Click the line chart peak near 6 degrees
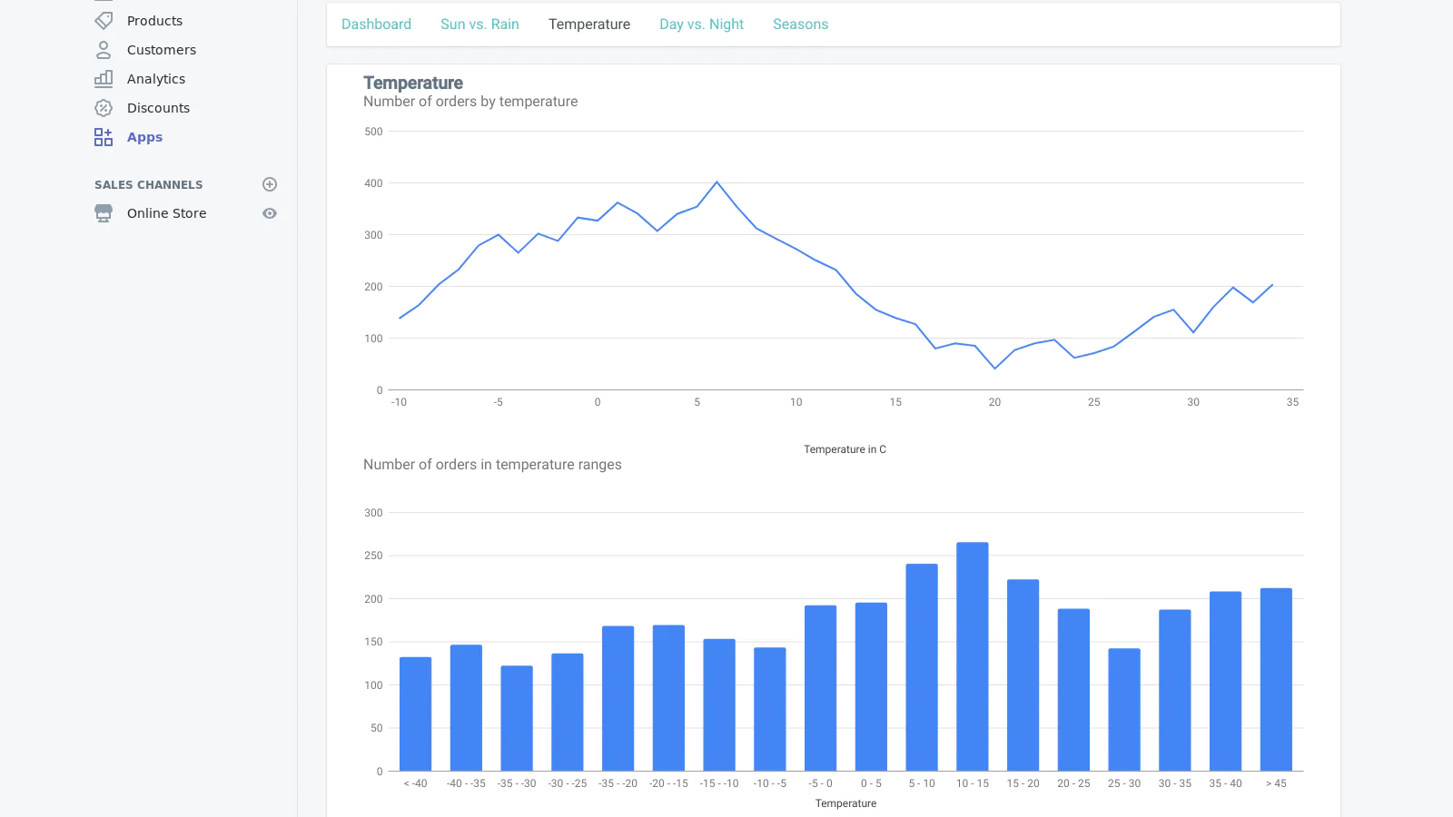 pos(717,182)
